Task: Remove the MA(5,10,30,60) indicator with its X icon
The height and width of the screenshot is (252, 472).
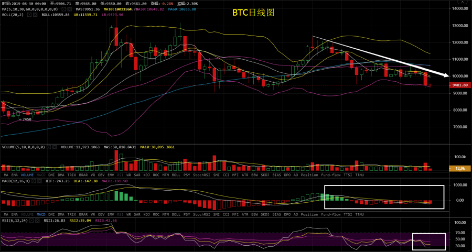Action: (70, 9)
